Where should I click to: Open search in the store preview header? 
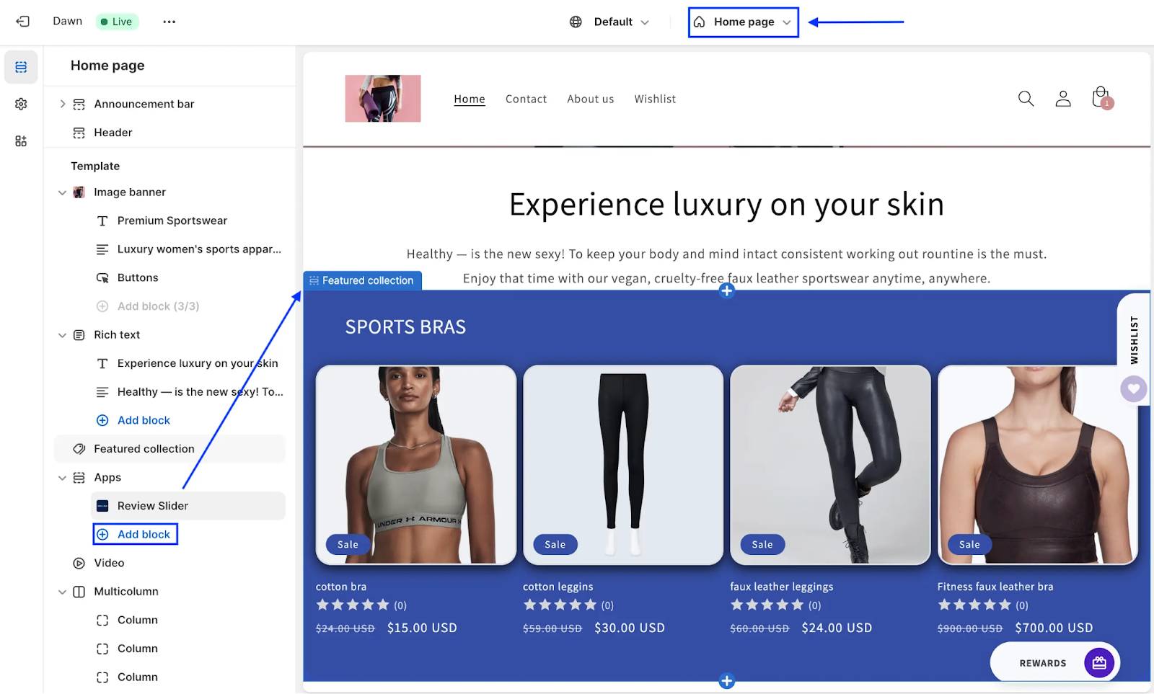(x=1026, y=99)
